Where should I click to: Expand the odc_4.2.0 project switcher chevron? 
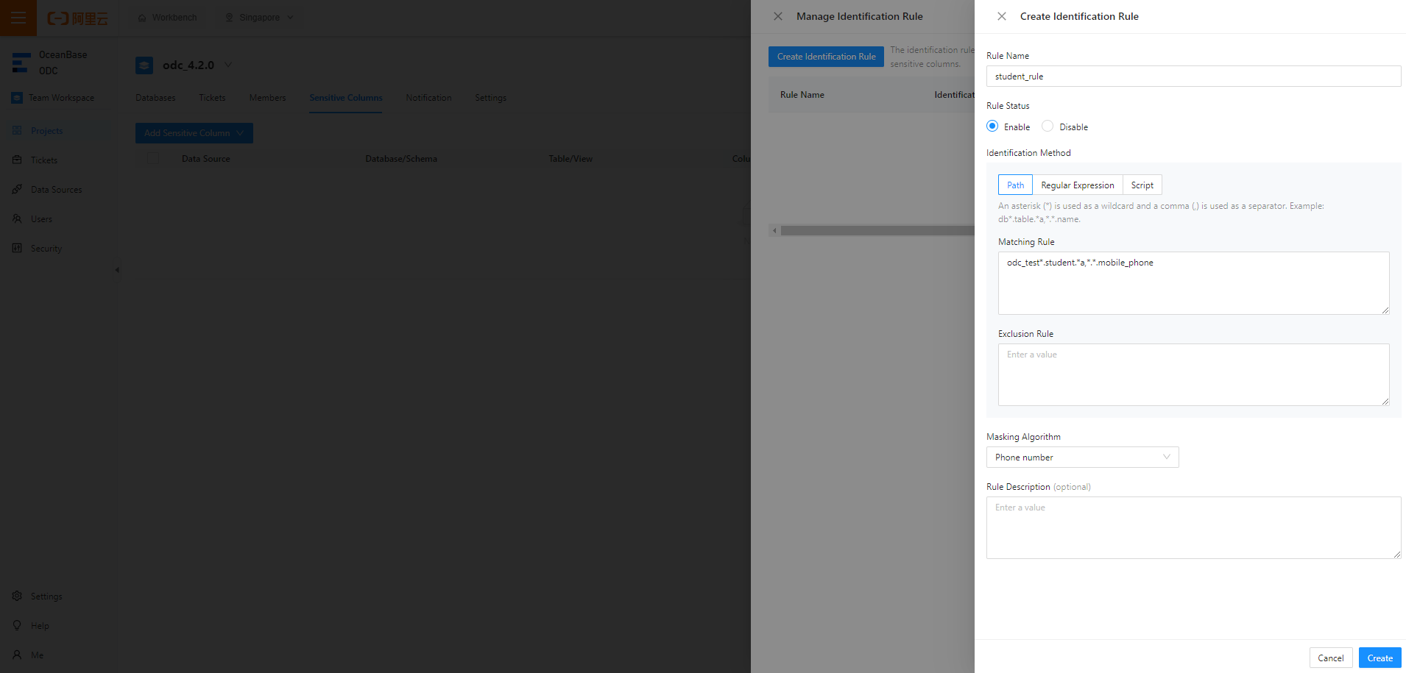point(228,65)
